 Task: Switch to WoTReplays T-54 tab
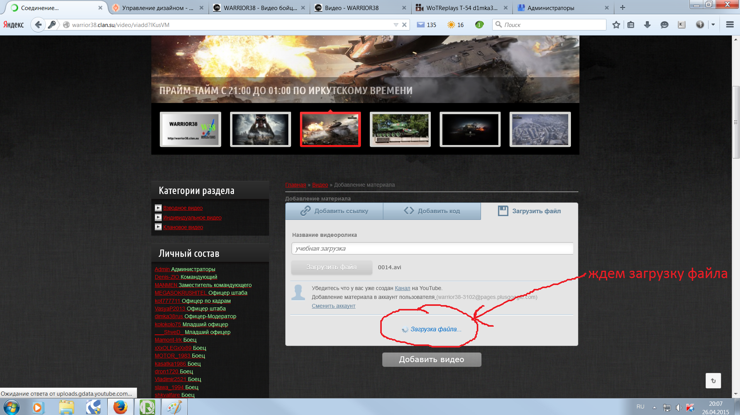click(462, 8)
